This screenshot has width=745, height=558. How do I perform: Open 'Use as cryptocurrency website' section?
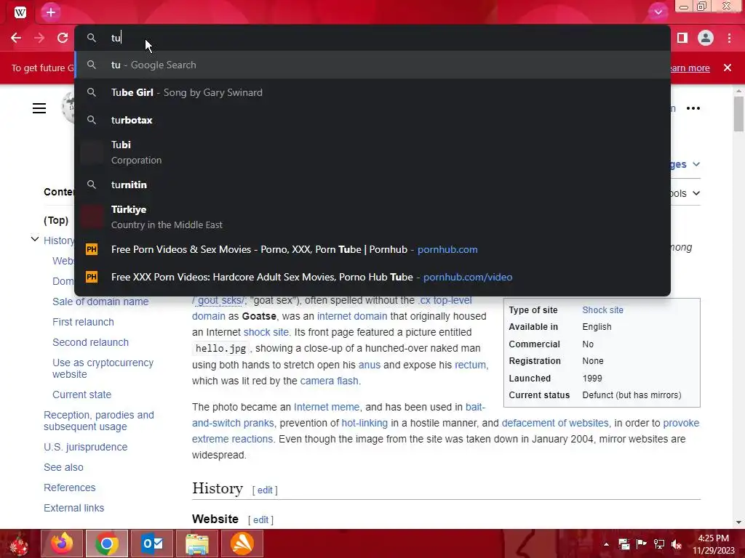(103, 368)
